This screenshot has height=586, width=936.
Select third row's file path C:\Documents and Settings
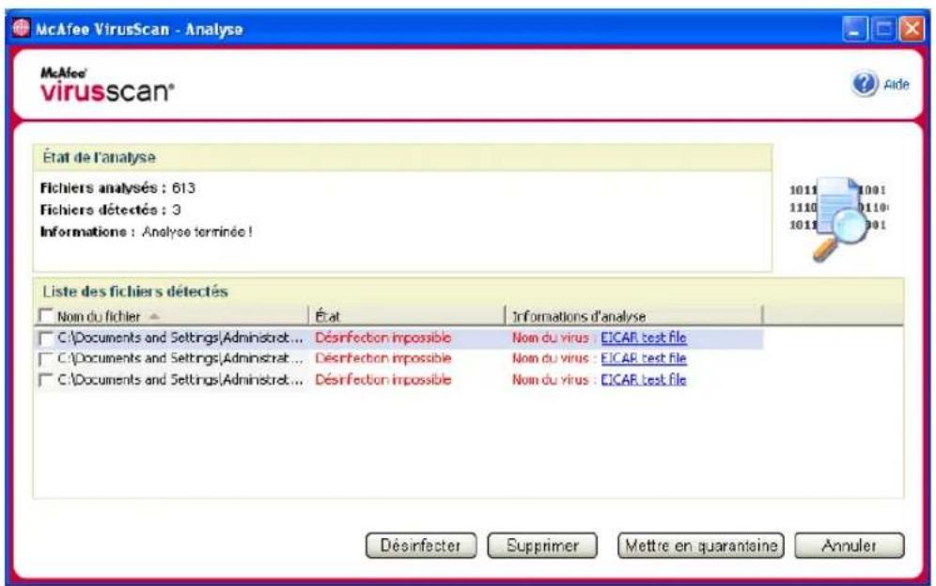180,379
